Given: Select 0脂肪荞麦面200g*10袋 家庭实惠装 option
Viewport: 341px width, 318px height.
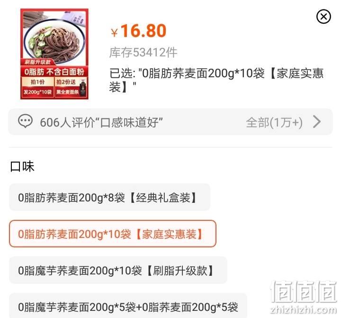Looking at the screenshot, I should point(113,234).
